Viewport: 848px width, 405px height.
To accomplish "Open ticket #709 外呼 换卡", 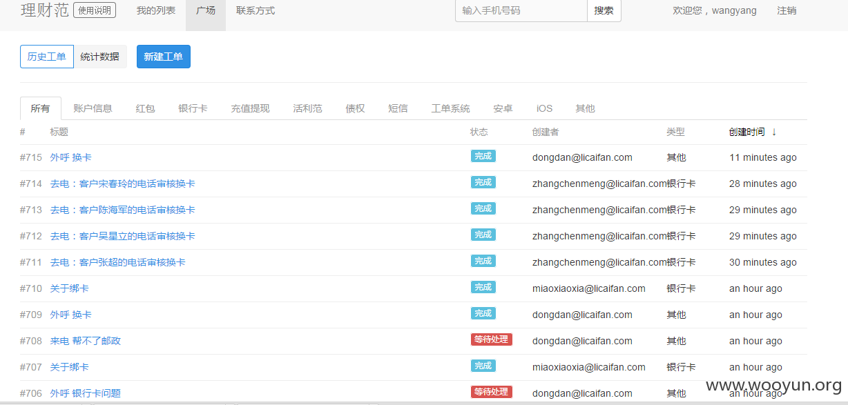I will (x=70, y=315).
